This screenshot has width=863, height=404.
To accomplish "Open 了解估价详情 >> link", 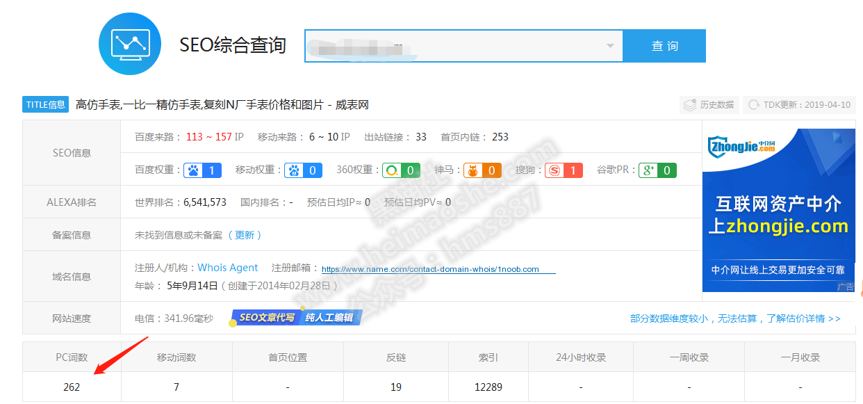I will point(803,318).
